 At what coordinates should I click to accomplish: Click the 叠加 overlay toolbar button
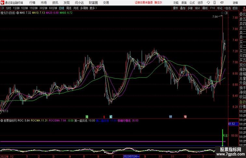pyautogui.click(x=183, y=8)
